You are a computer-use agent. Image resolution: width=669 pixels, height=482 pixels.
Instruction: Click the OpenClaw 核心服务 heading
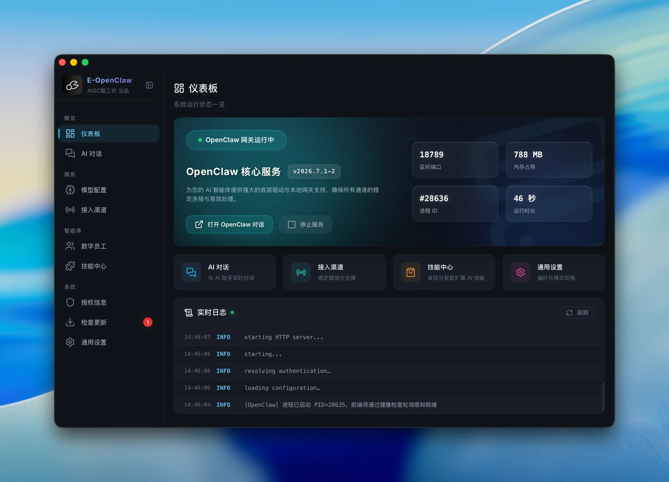click(x=233, y=171)
